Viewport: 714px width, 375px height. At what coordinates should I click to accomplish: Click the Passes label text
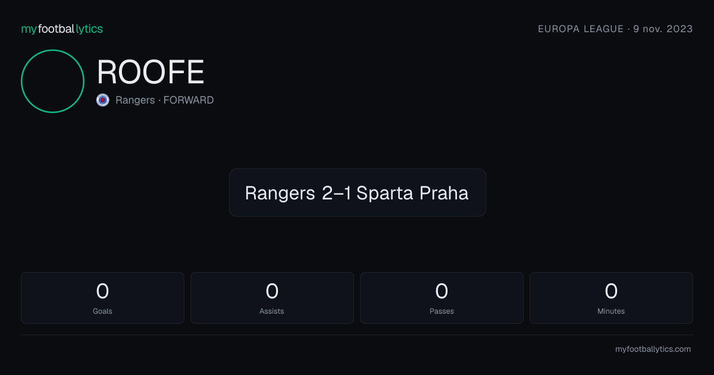pos(441,311)
